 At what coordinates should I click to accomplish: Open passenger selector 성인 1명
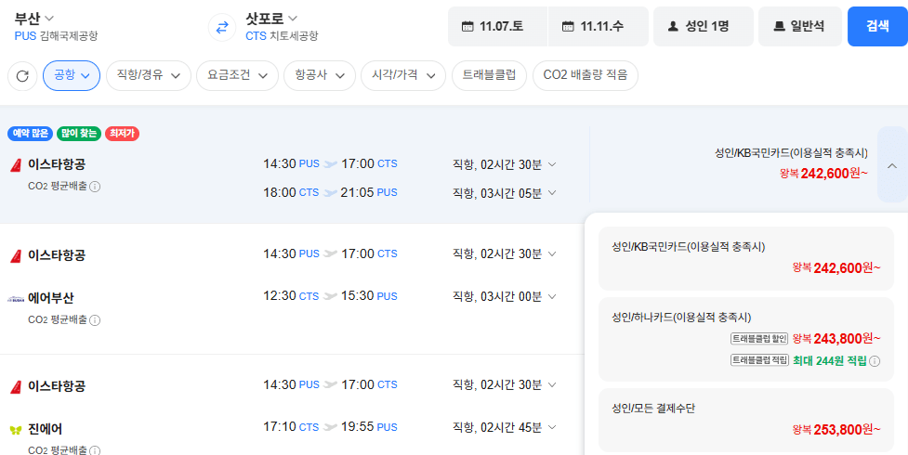[x=704, y=27]
